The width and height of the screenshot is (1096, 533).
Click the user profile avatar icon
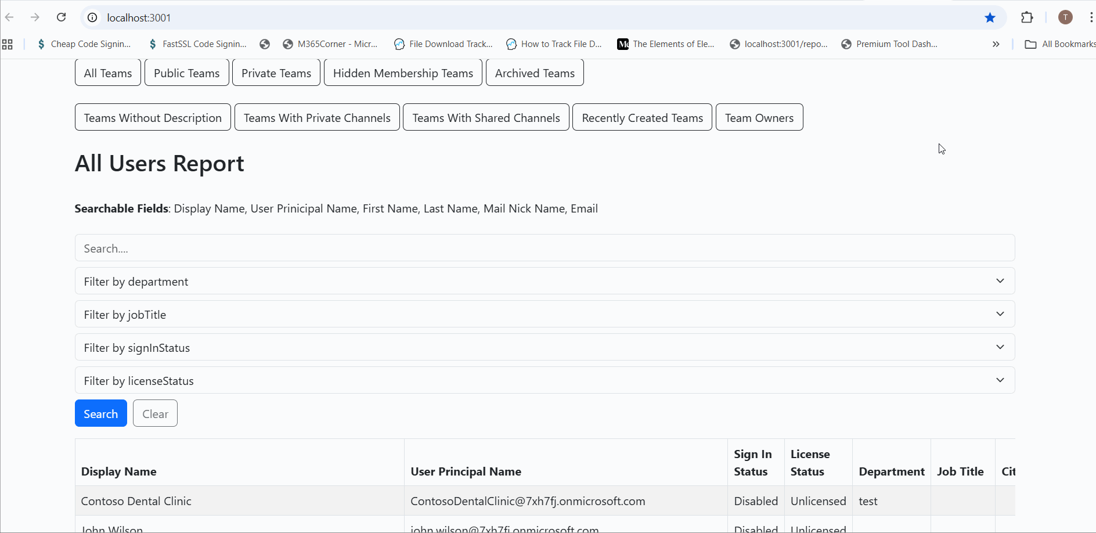tap(1065, 17)
